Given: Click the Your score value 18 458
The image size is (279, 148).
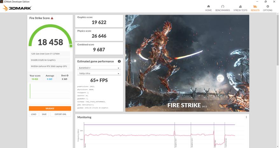Looking at the screenshot, I should point(35,79).
